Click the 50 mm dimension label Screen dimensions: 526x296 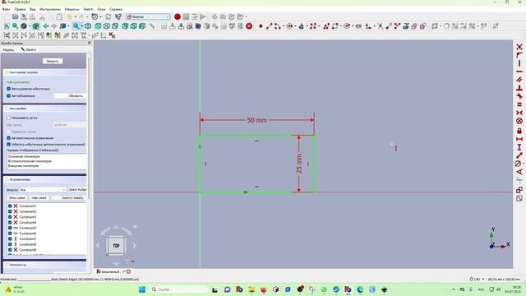pos(256,120)
